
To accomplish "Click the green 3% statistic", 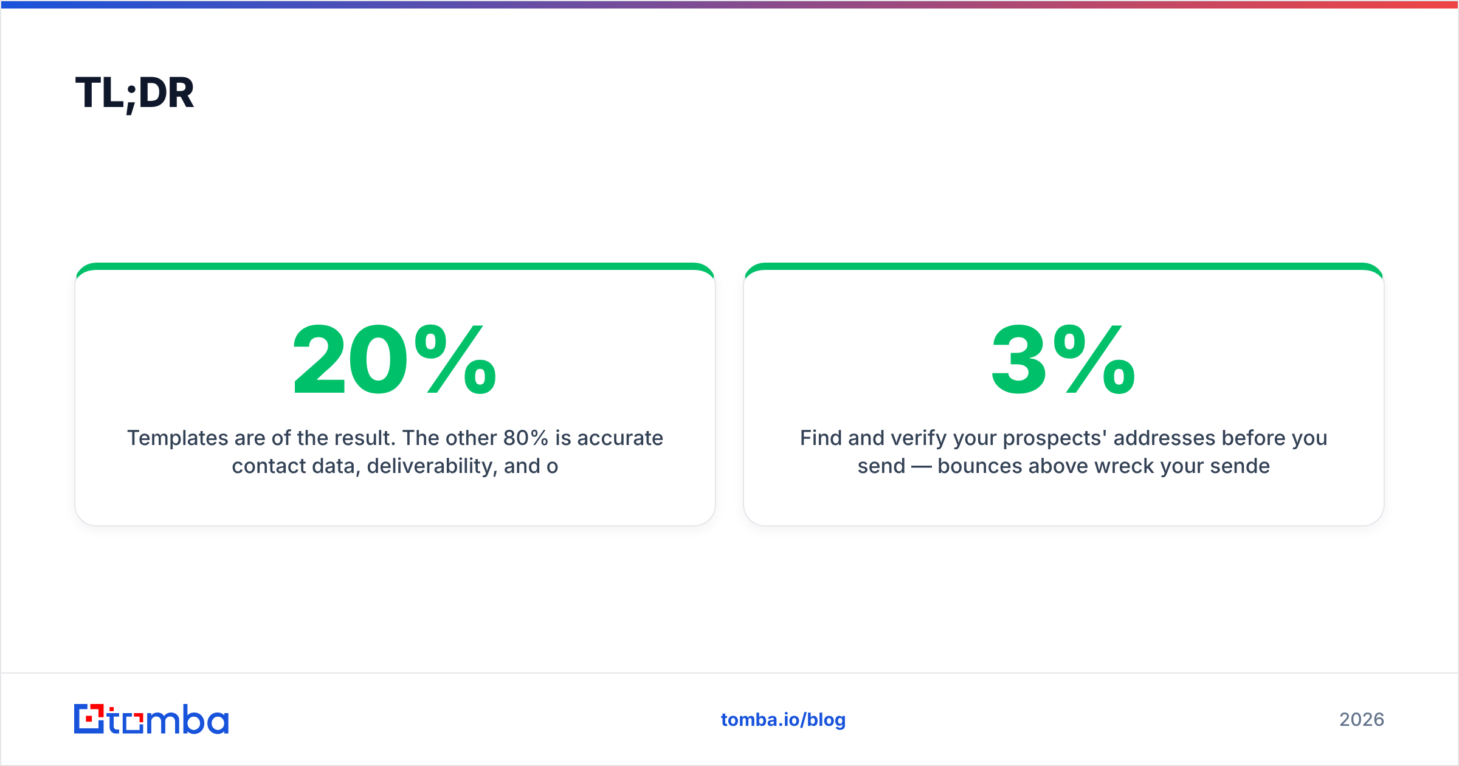I will [x=1063, y=359].
